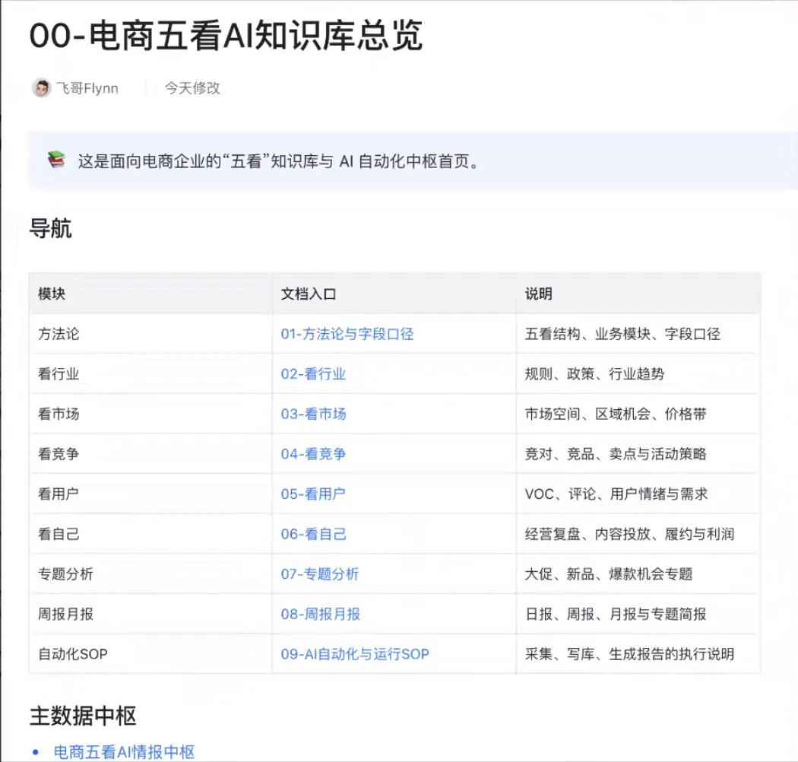The height and width of the screenshot is (762, 798).
Task: Click the description VOC、评论、用户情绪与需求
Action: (x=616, y=494)
